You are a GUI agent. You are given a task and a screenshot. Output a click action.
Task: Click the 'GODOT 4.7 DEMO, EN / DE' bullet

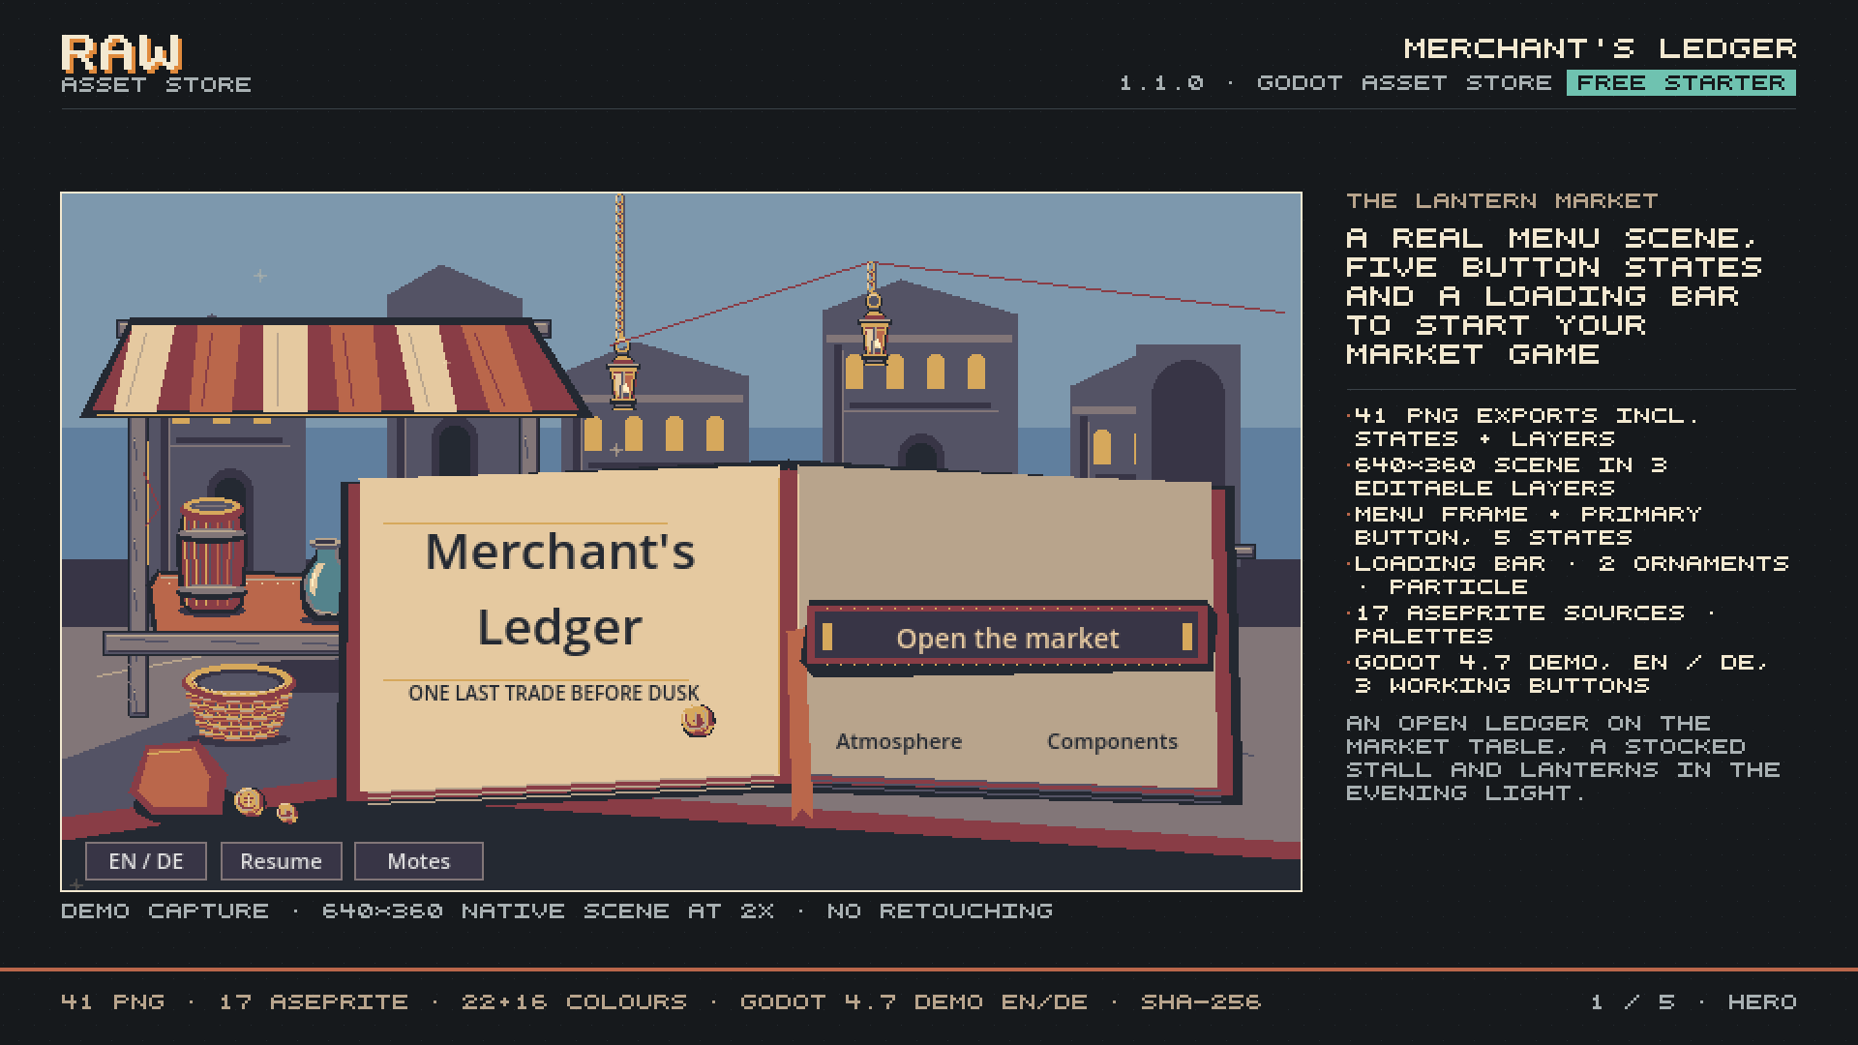pyautogui.click(x=1557, y=673)
